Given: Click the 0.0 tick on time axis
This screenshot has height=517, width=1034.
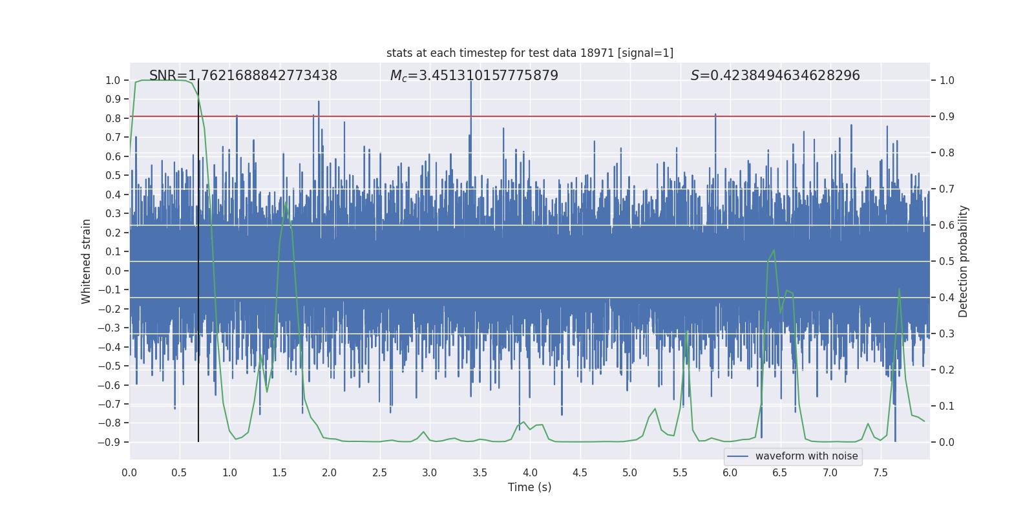Looking at the screenshot, I should click(129, 472).
